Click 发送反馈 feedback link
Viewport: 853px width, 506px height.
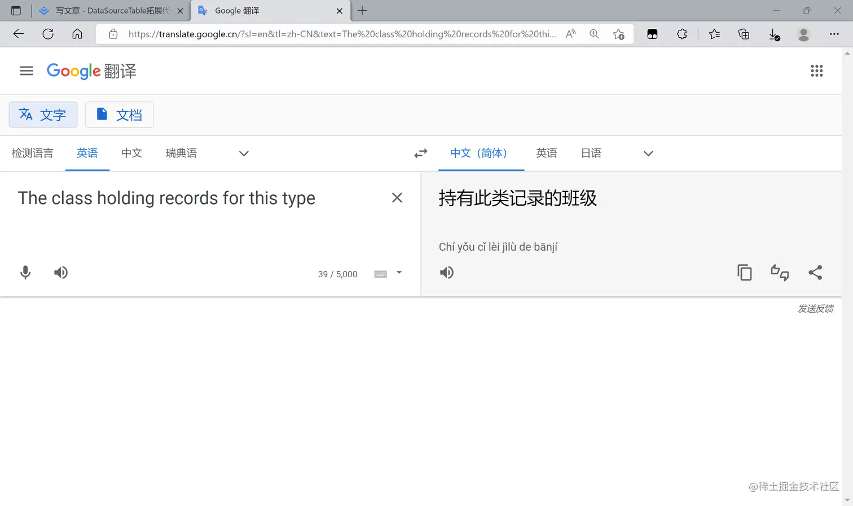(x=815, y=309)
